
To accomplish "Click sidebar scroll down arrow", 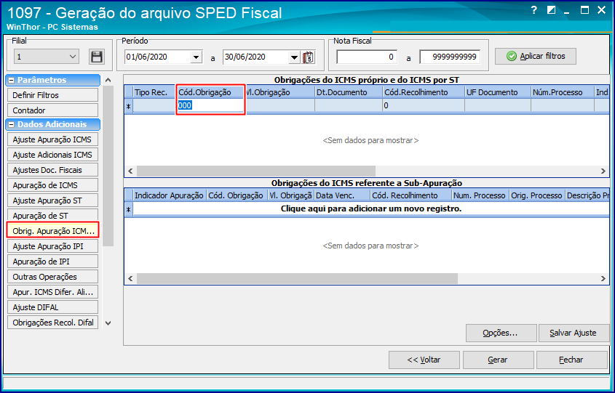I will tap(108, 323).
